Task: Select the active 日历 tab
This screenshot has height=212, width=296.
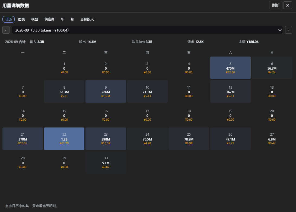Action: 8,19
